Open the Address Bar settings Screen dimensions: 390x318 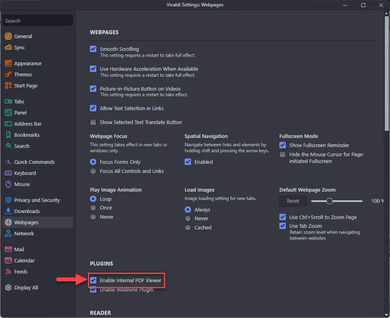tap(38, 124)
